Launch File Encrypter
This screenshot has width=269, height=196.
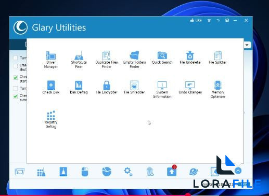pos(107,88)
